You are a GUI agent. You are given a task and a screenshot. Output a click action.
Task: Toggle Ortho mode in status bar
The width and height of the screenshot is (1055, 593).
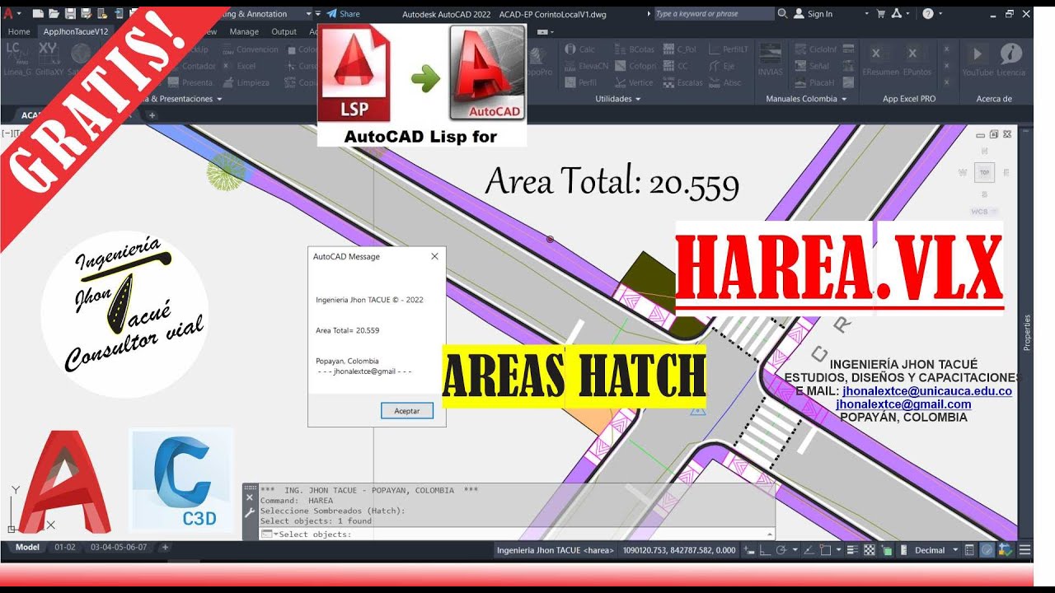pyautogui.click(x=765, y=550)
